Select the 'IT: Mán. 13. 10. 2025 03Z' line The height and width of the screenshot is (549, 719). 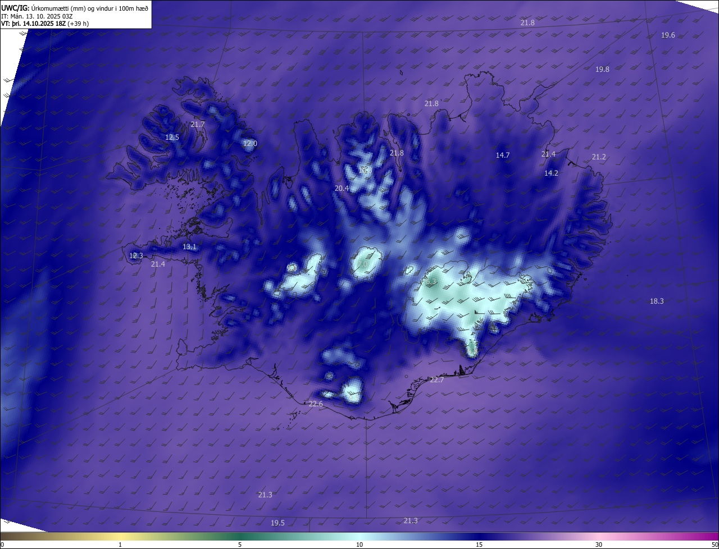pyautogui.click(x=38, y=16)
